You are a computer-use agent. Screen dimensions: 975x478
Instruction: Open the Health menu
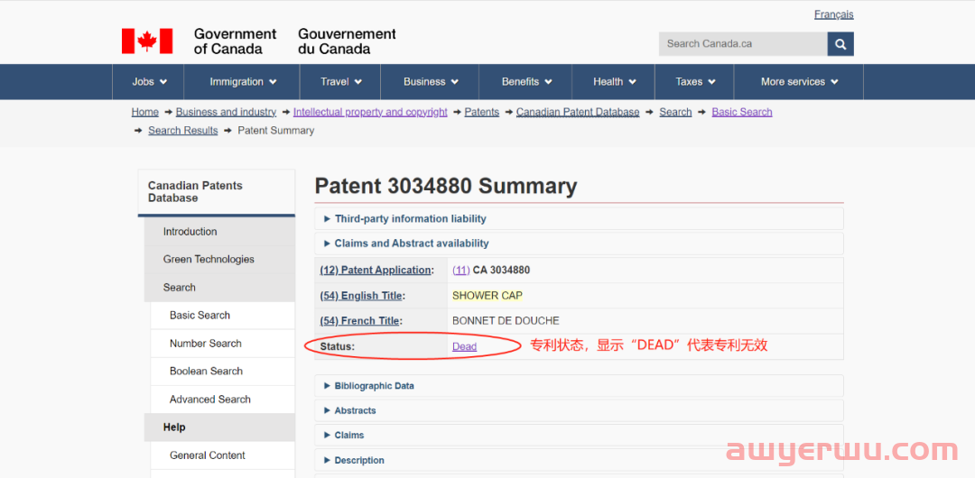pos(614,81)
